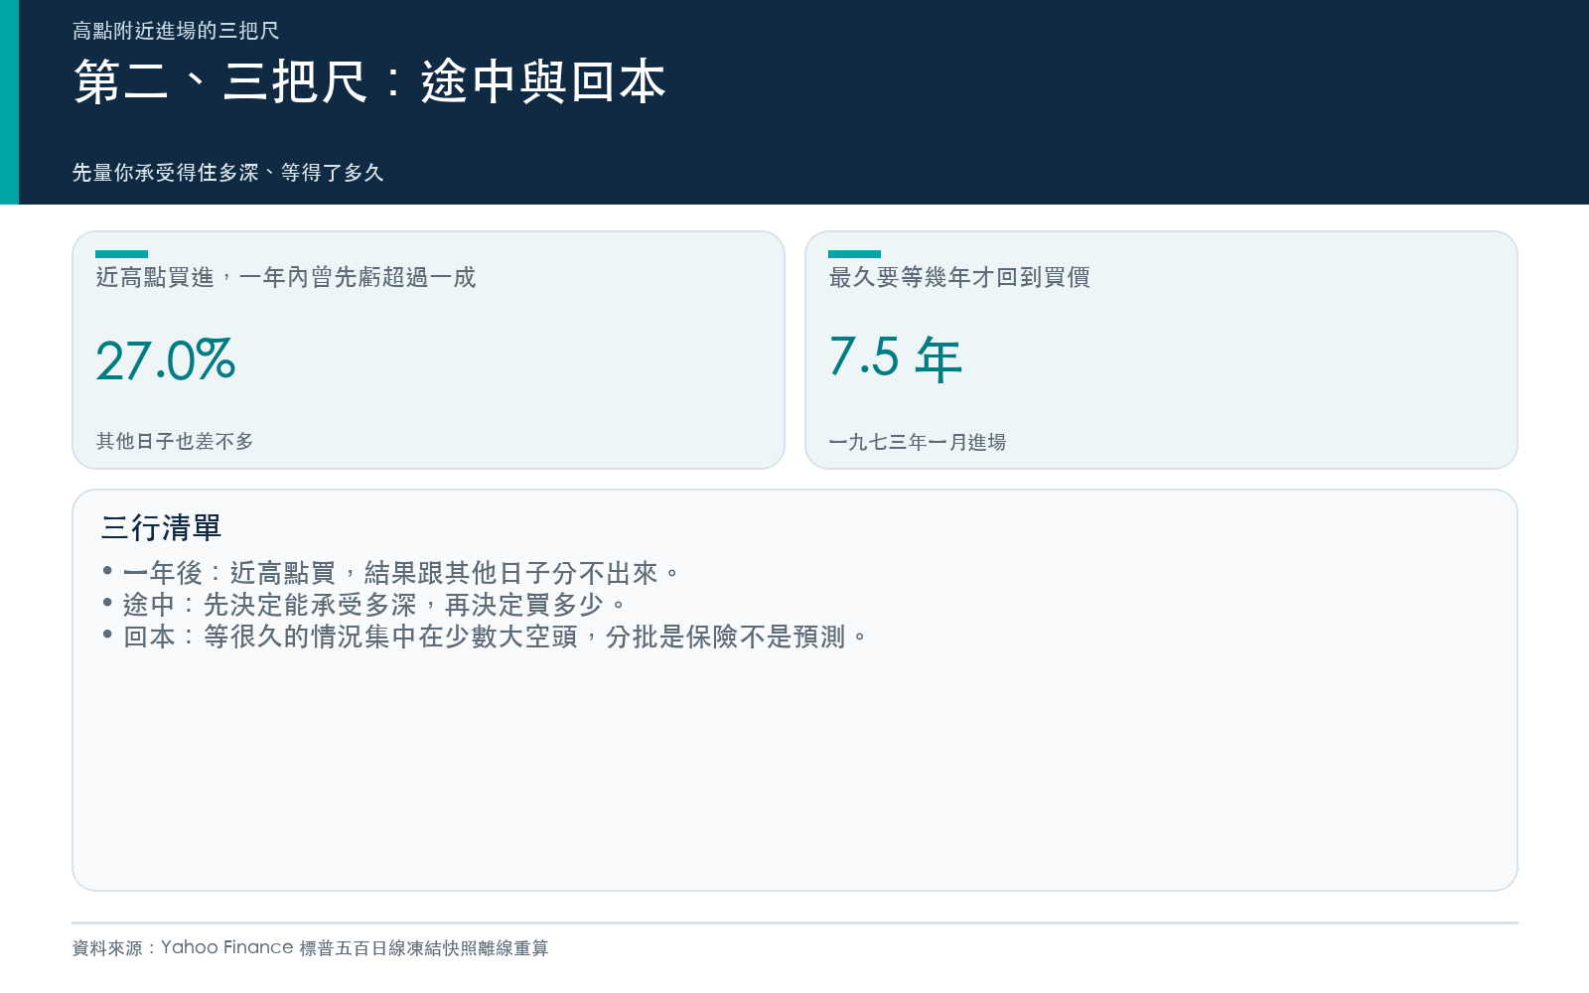This screenshot has height=993, width=1589.
Task: Select the bullet starting with 途中
Action: (x=364, y=605)
